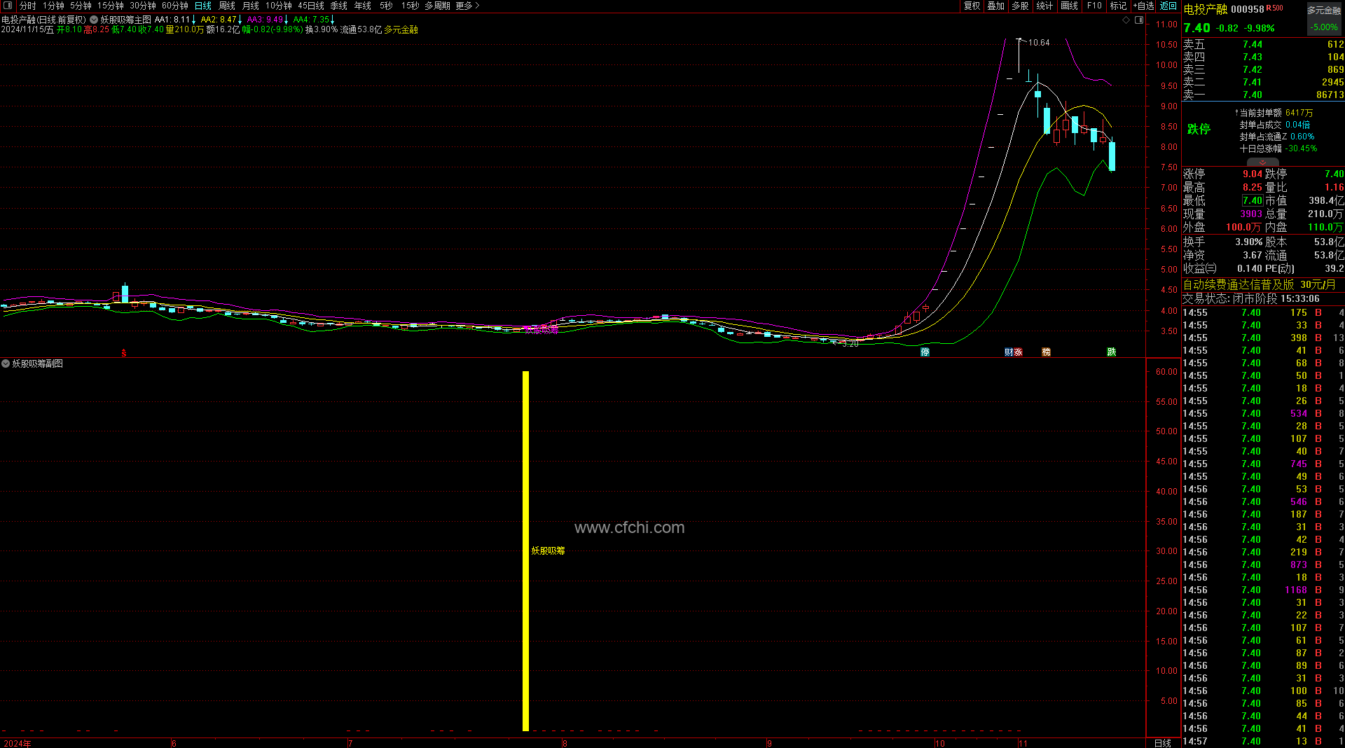Viewport: 1345px width, 748px height.
Task: Open F10 company info
Action: coord(1094,6)
